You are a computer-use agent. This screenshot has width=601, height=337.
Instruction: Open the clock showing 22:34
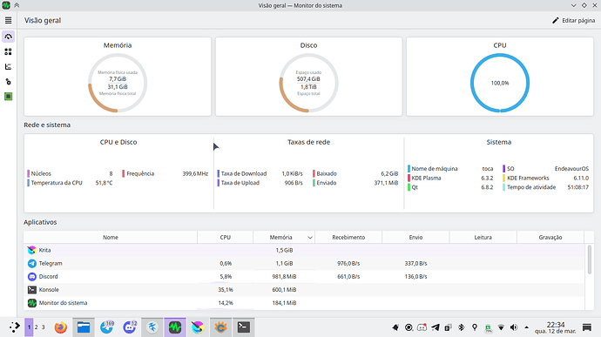point(556,327)
